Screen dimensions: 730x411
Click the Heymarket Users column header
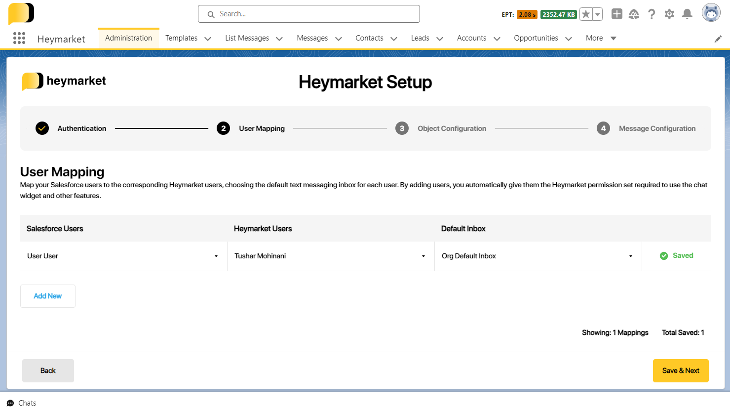[x=263, y=229]
